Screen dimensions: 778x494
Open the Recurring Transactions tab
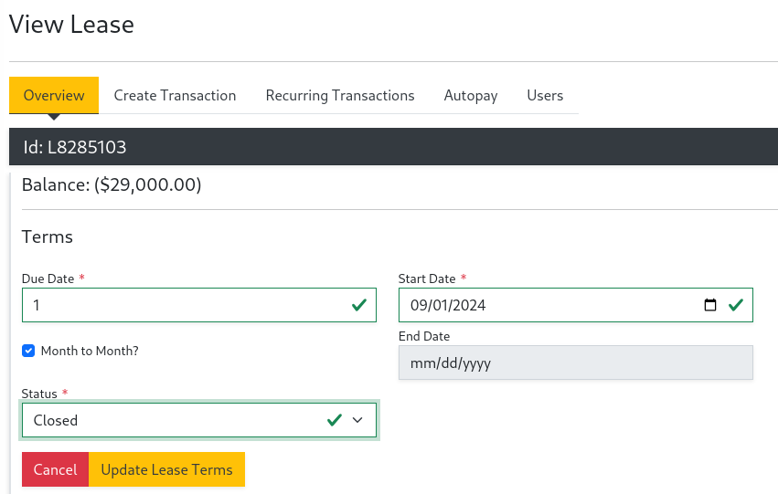point(340,95)
